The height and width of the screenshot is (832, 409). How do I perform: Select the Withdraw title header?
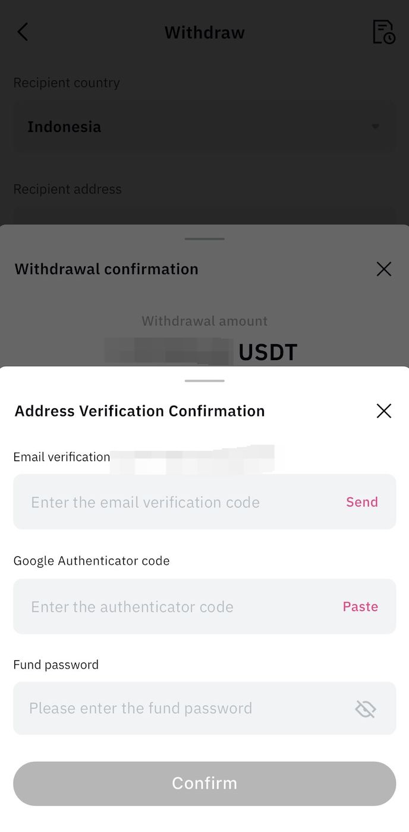[204, 33]
